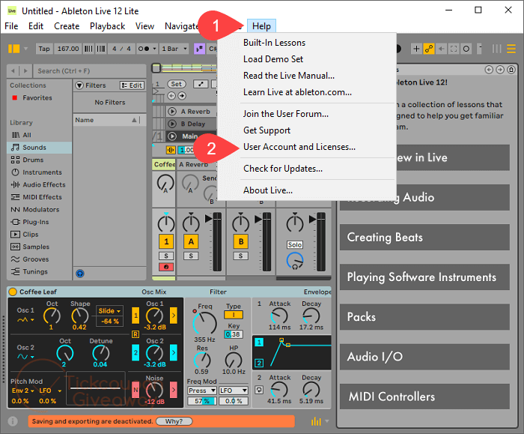Toggle the return A activator button

coord(191,241)
